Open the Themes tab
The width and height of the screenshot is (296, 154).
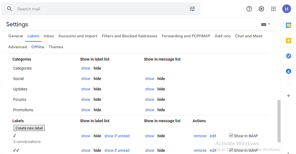point(56,47)
